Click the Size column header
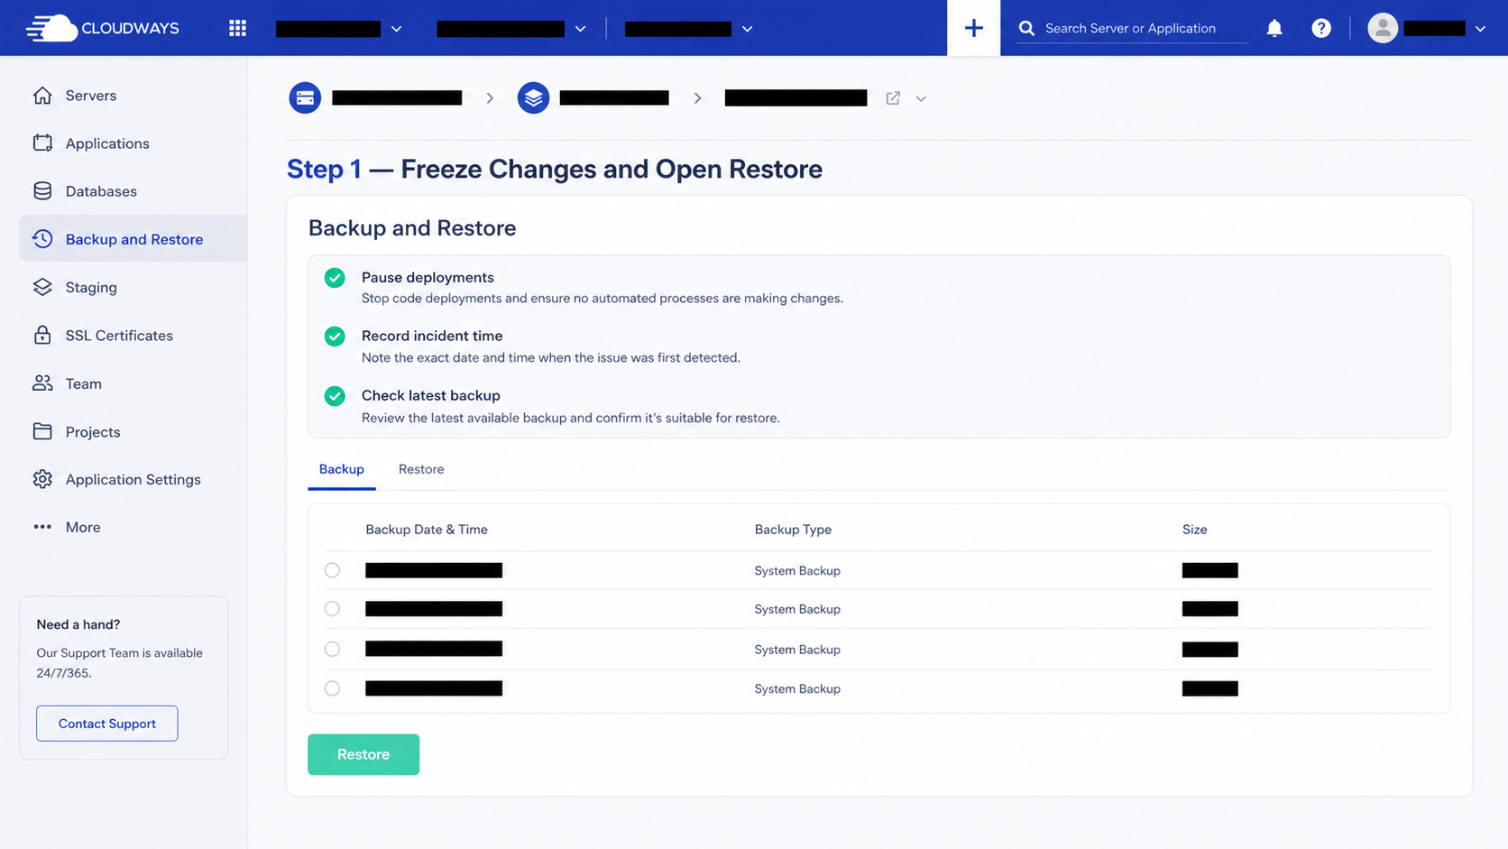 coord(1194,530)
